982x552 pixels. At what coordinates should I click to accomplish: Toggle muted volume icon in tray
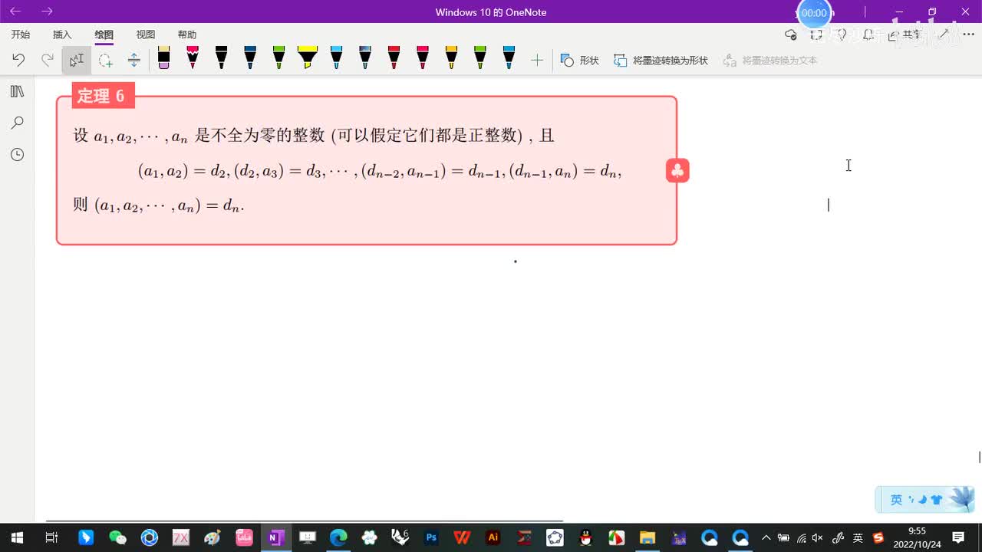[818, 538]
